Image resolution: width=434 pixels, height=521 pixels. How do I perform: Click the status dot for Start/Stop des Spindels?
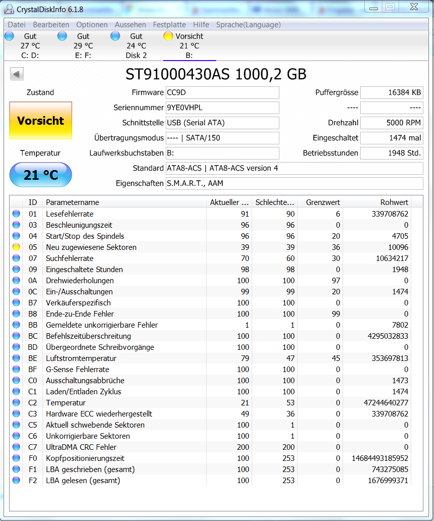tap(16, 236)
